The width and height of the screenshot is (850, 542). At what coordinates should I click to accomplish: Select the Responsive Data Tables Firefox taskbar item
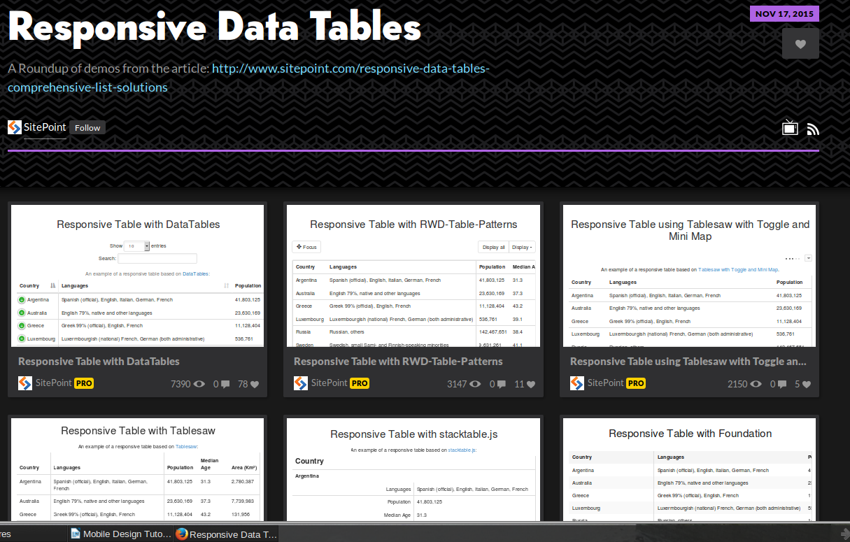click(x=227, y=534)
